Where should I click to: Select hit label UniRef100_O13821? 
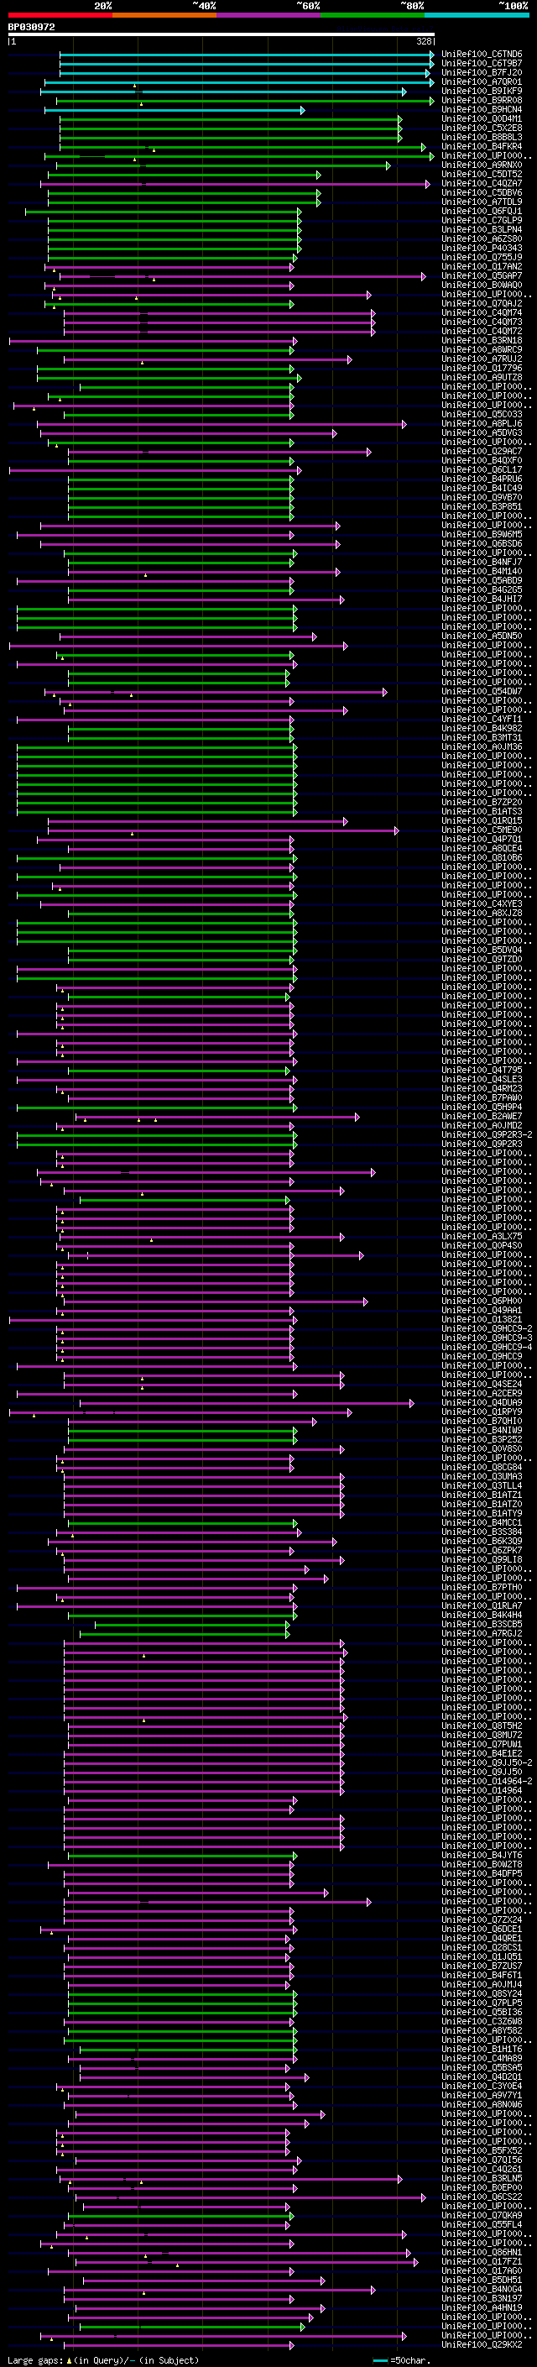point(481,1319)
